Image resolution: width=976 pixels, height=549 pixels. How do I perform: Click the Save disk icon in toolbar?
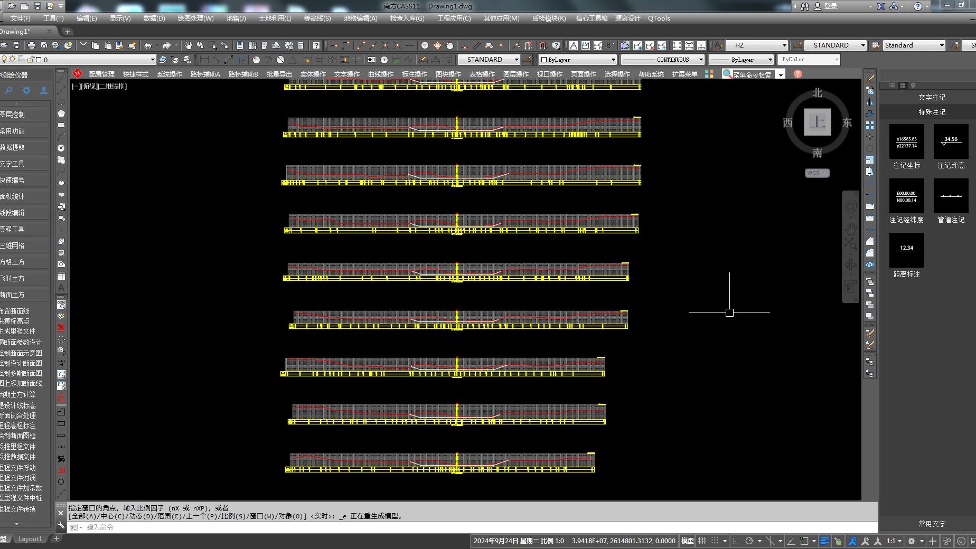coord(16,45)
